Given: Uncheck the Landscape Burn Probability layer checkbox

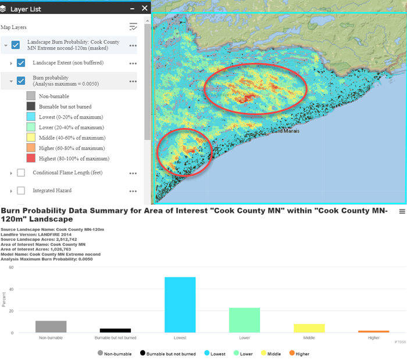Looking at the screenshot, I should (x=16, y=45).
